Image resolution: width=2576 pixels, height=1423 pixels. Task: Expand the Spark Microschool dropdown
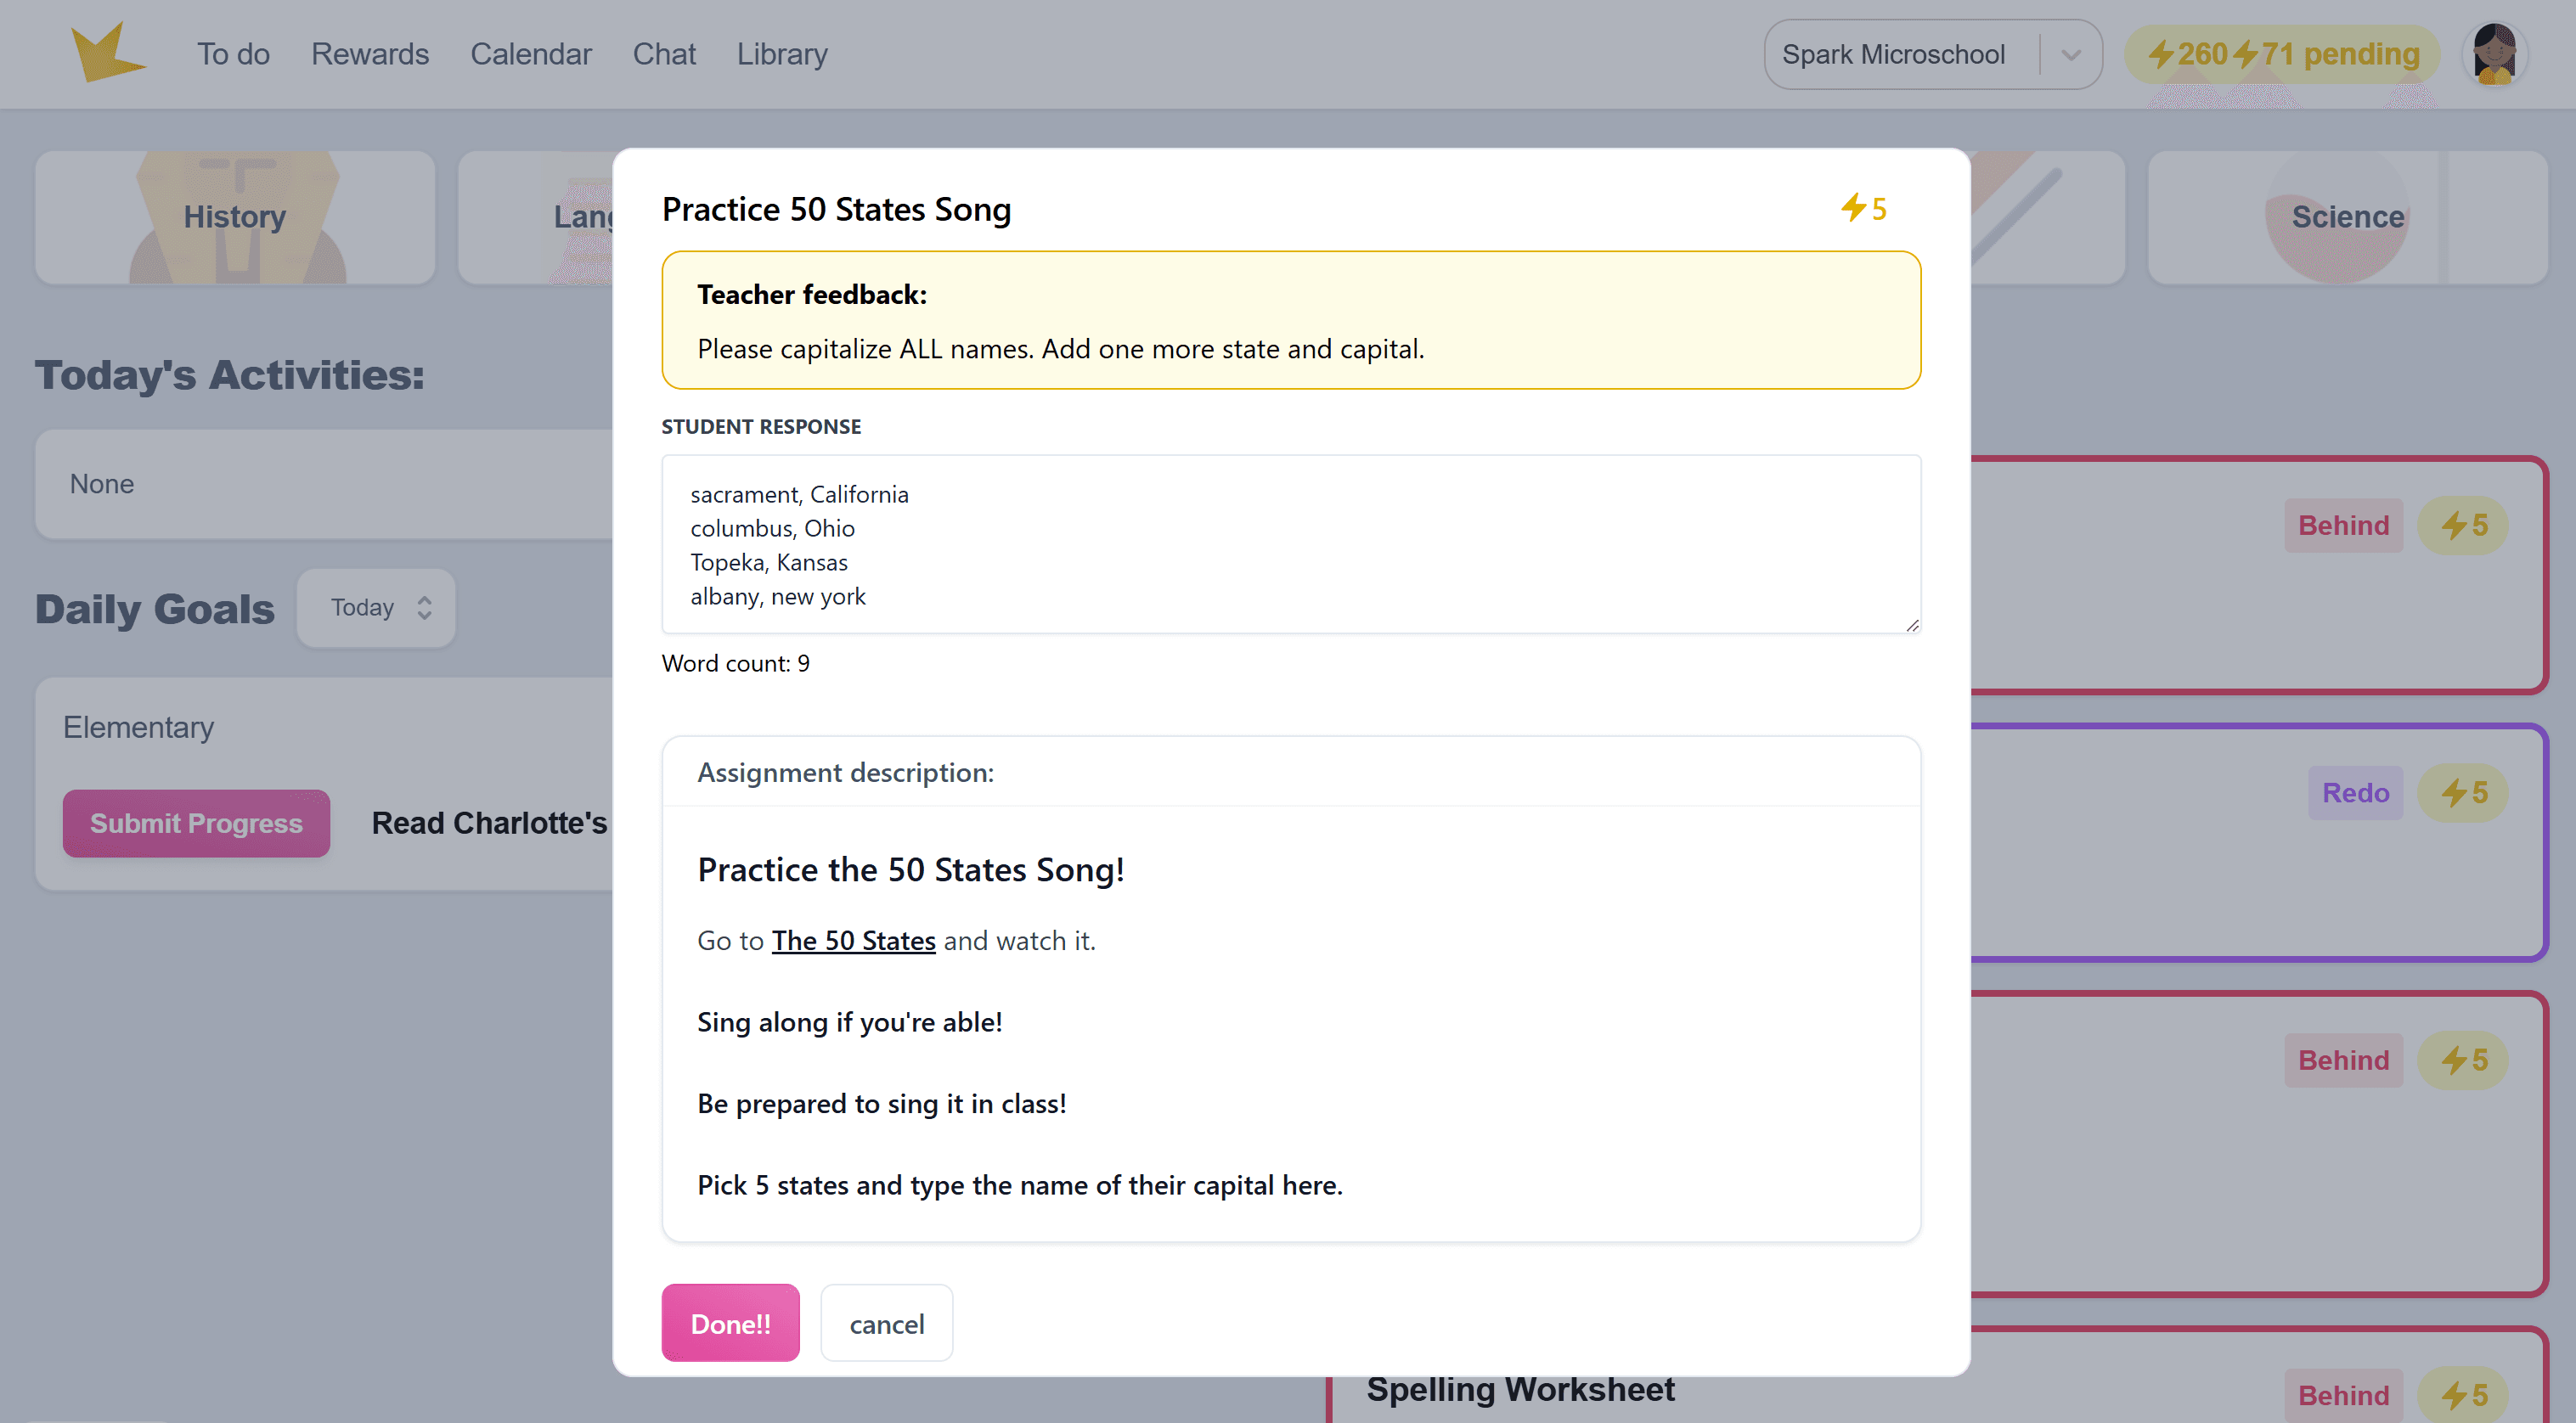pos(1893,54)
